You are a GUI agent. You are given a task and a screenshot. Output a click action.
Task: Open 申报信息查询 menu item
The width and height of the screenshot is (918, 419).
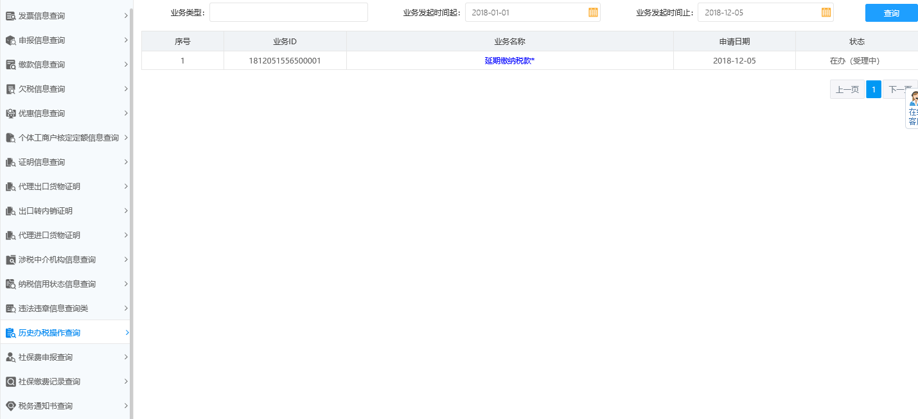pos(66,40)
